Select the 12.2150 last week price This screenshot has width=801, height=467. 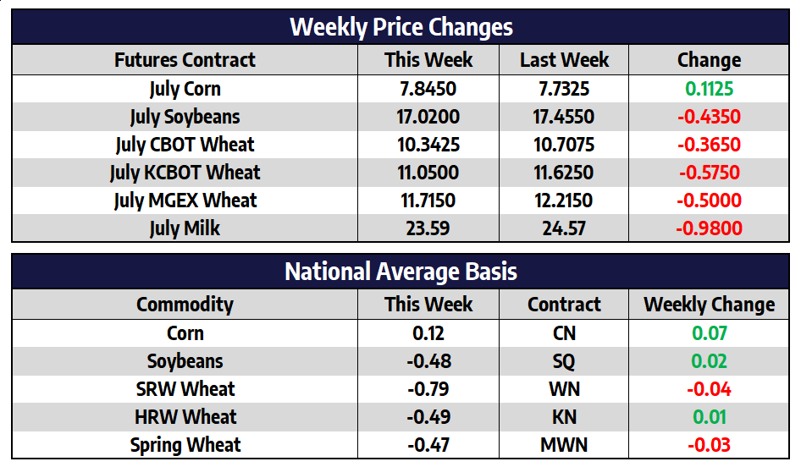coord(564,201)
